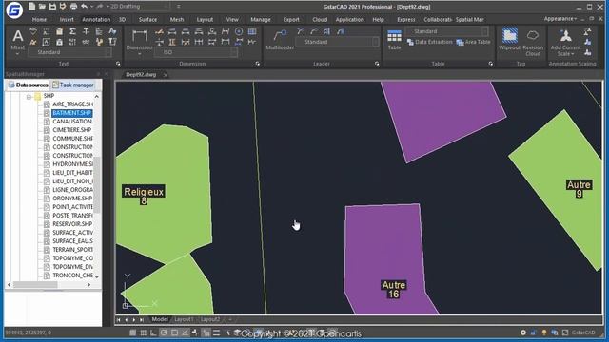The image size is (609, 342).
Task: Click the Area Table tool
Action: click(x=474, y=42)
